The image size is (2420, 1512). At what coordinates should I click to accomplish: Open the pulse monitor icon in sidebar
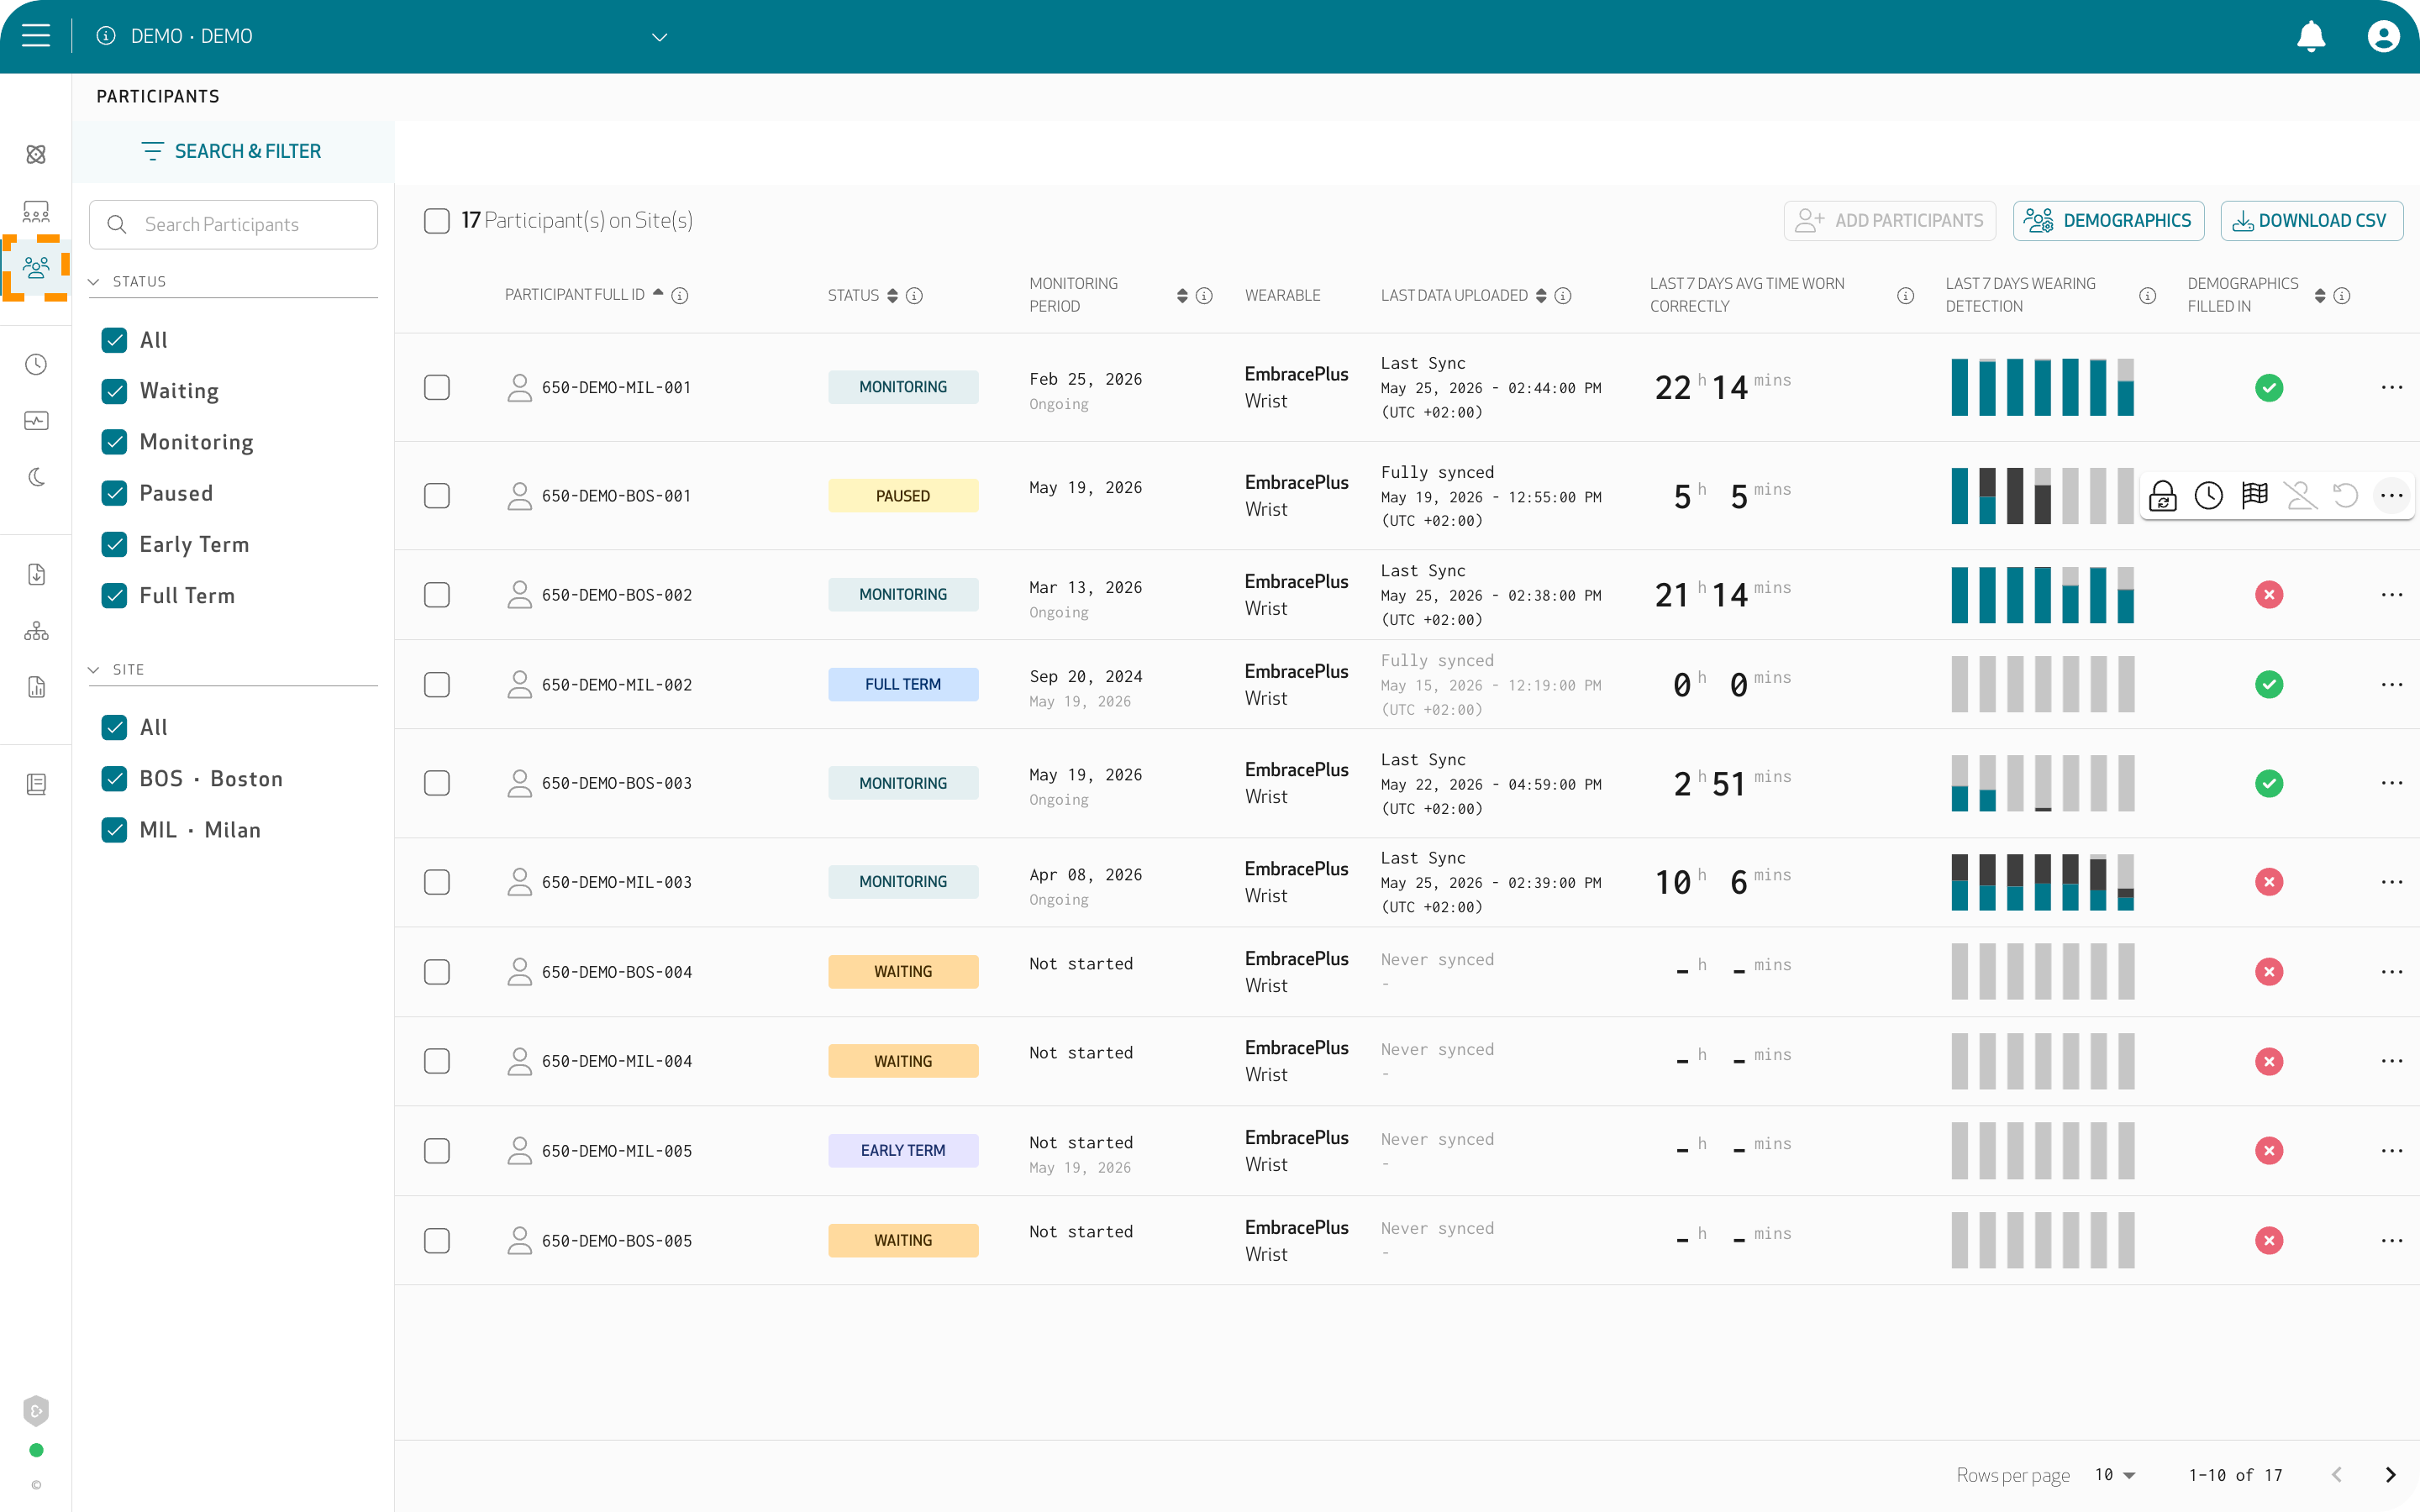point(36,421)
